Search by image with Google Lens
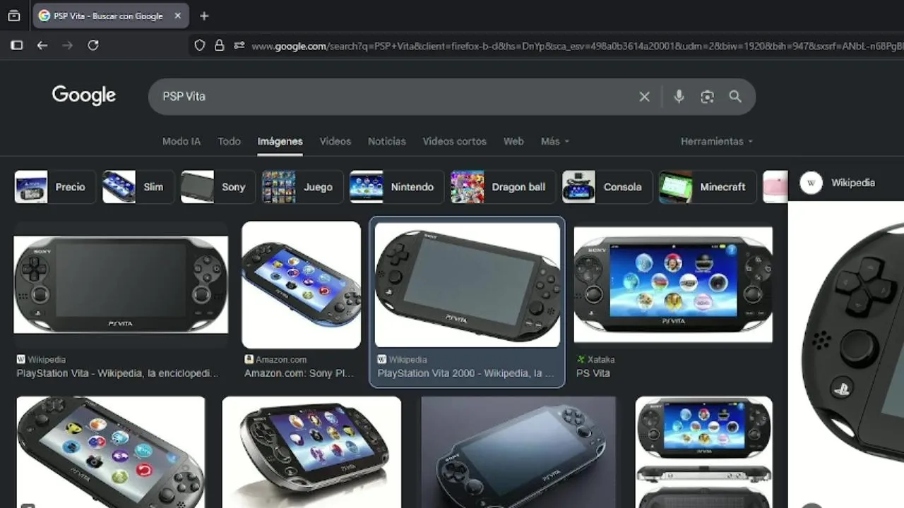Screen dimensions: 904x508 tap(707, 97)
